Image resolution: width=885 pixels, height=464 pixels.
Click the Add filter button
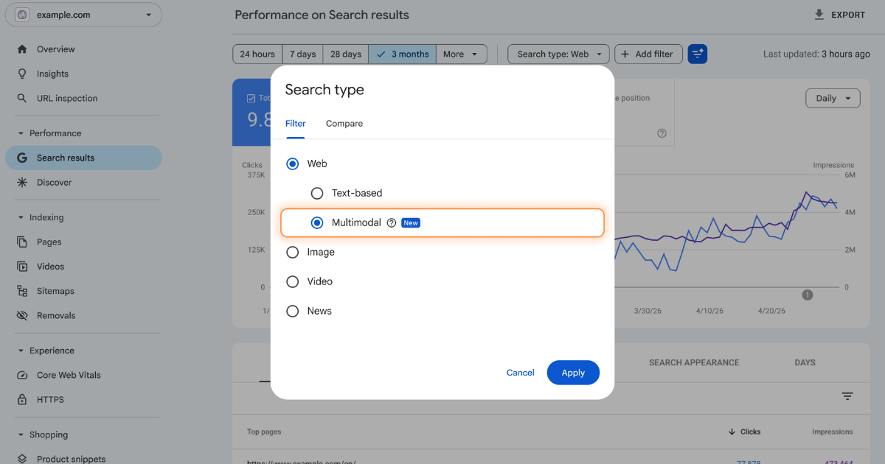coord(648,54)
